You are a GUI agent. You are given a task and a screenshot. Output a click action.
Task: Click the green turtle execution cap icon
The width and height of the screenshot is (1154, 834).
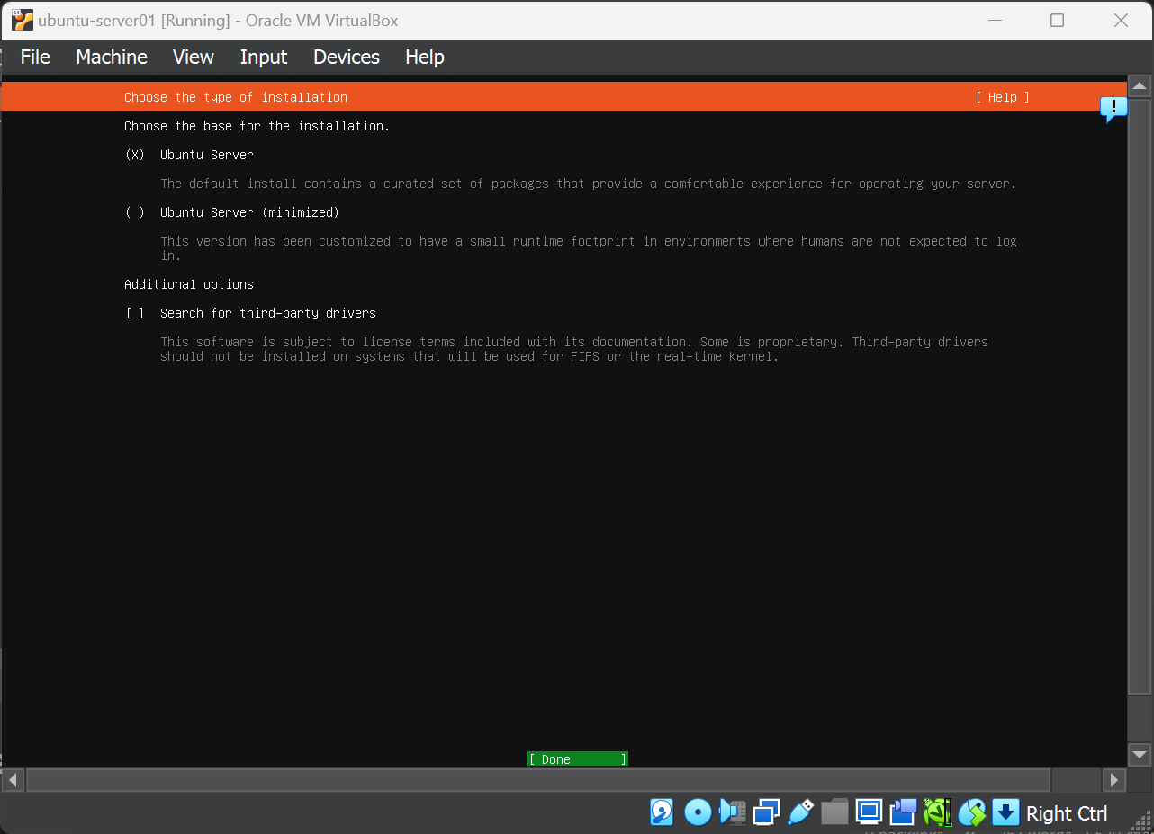[937, 812]
